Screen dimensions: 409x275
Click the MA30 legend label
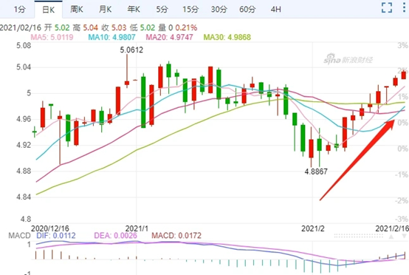tap(227, 37)
